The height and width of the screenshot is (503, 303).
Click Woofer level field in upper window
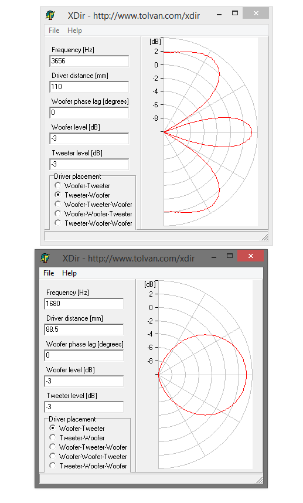[89, 138]
